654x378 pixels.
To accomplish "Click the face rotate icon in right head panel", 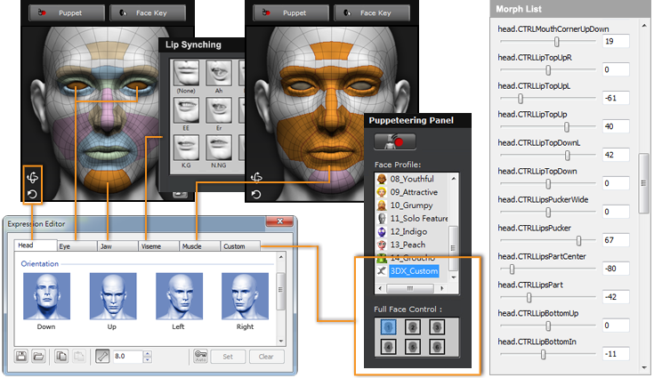I will point(256,178).
